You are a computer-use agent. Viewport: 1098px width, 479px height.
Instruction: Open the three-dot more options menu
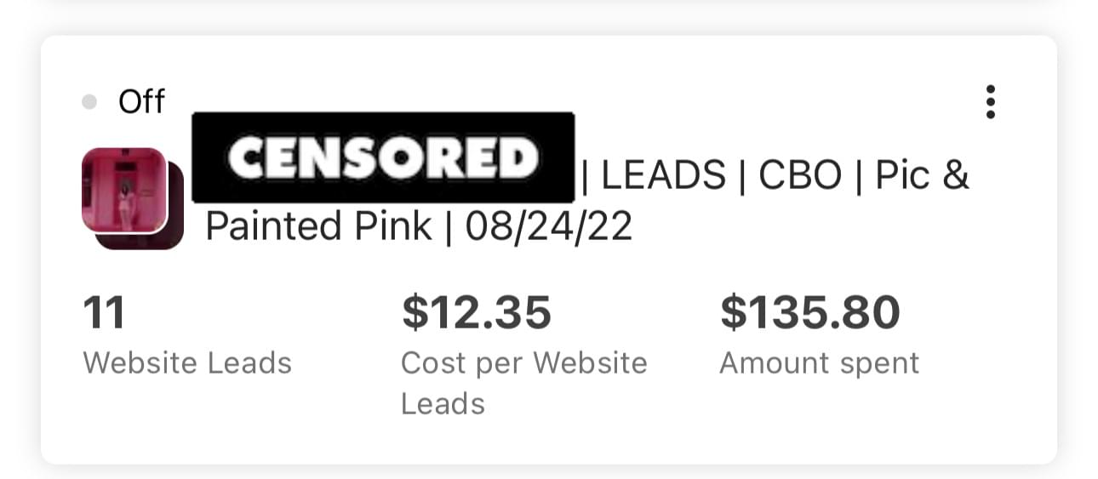pyautogui.click(x=990, y=102)
